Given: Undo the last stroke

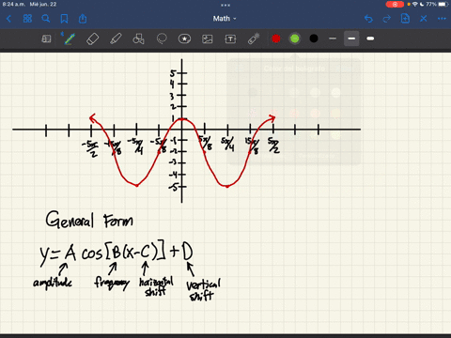Looking at the screenshot, I should 368,19.
